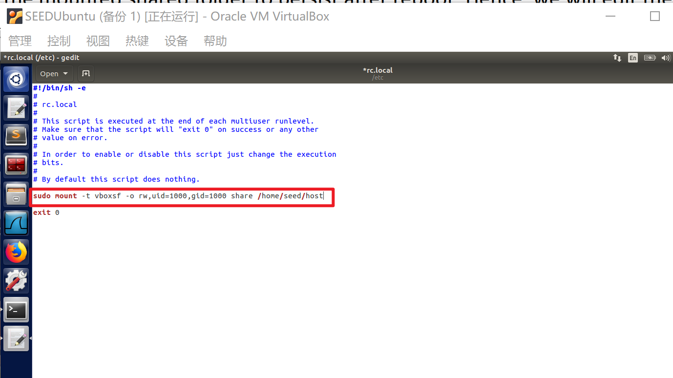Image resolution: width=673 pixels, height=378 pixels.
Task: Switch to the running Terminal in the dock
Action: point(16,310)
